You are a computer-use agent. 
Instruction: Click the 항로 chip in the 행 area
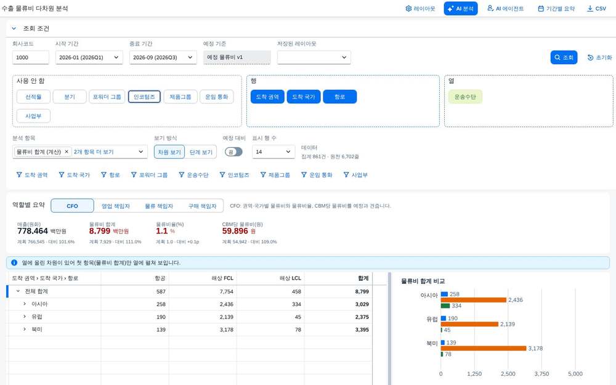click(340, 97)
